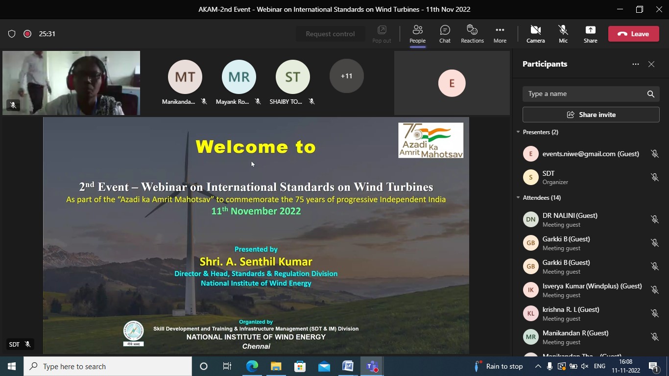669x376 pixels.
Task: Click the shield privacy icon
Action: click(12, 34)
